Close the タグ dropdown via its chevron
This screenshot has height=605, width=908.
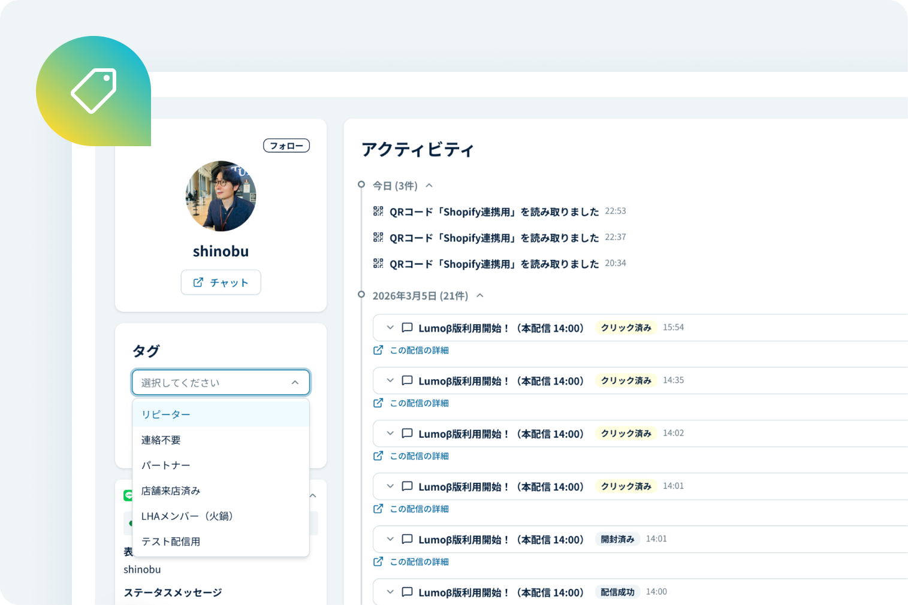click(295, 382)
